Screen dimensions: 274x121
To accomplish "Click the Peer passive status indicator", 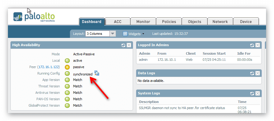I will [67, 67].
